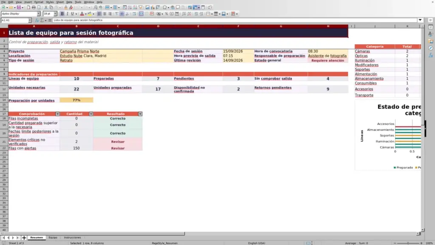Open the sidebar Gallery icon

[x=431, y=41]
